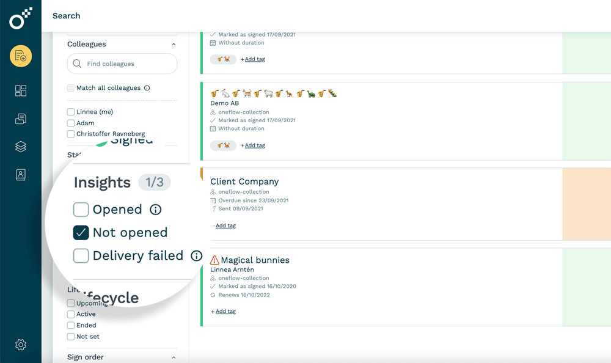Click the info icon beside Match all colleagues

pyautogui.click(x=147, y=88)
